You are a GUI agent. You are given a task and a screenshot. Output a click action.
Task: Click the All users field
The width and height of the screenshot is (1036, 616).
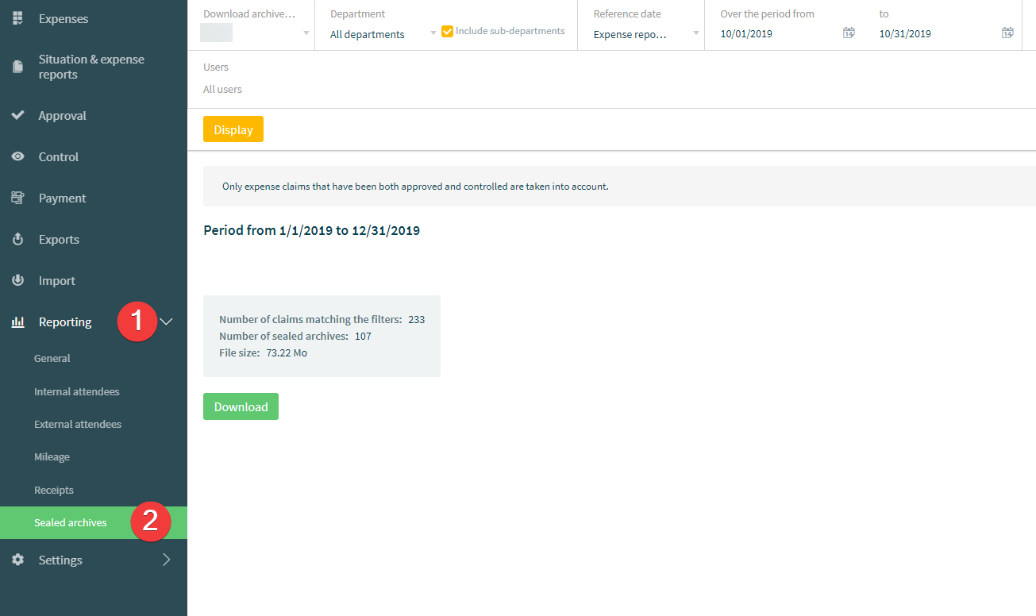pyautogui.click(x=223, y=89)
